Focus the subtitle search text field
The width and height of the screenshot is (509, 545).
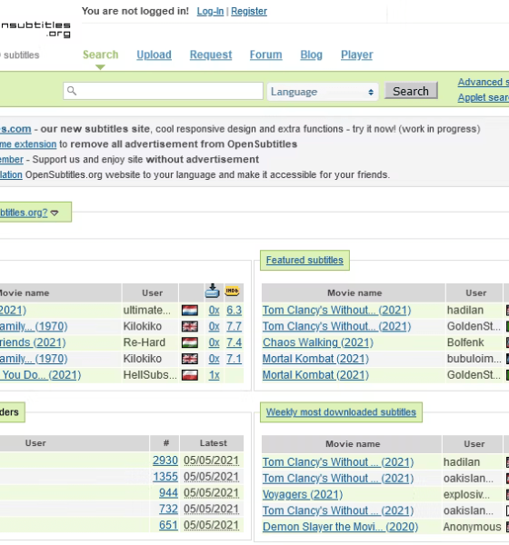click(x=164, y=91)
